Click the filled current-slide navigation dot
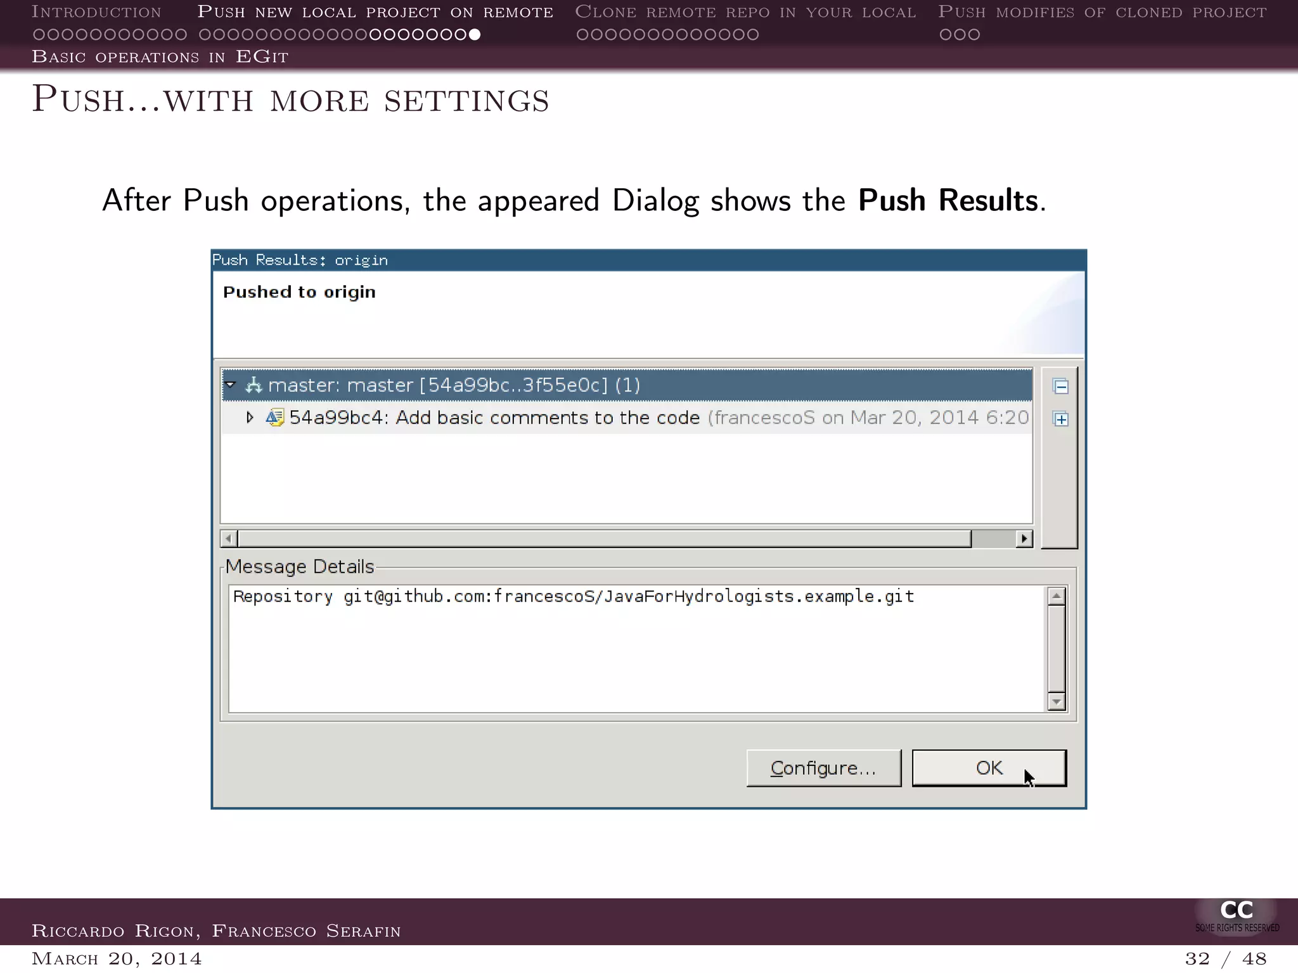Image resolution: width=1298 pixels, height=973 pixels. (475, 34)
